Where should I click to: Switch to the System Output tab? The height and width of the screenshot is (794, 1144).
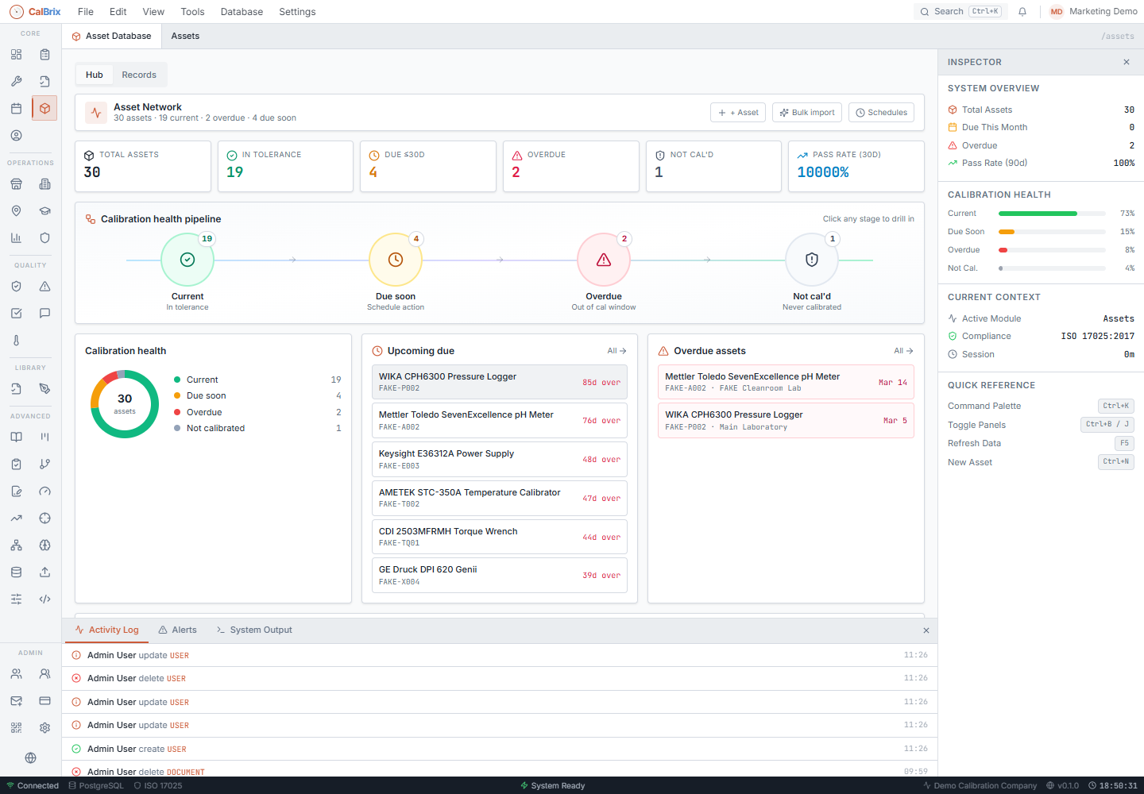pyautogui.click(x=254, y=630)
